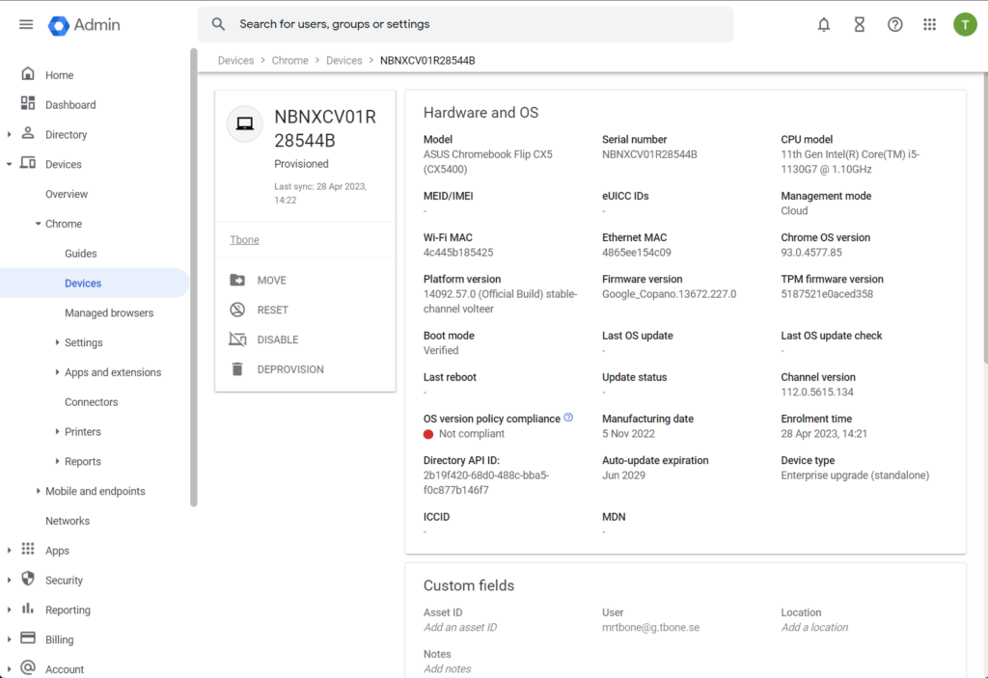The width and height of the screenshot is (988, 678).
Task: Open Networks in the sidebar
Action: tap(68, 521)
